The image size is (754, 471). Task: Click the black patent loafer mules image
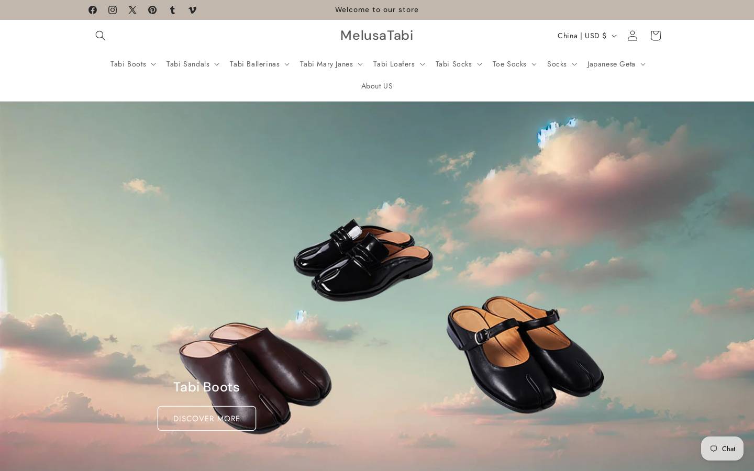363,260
